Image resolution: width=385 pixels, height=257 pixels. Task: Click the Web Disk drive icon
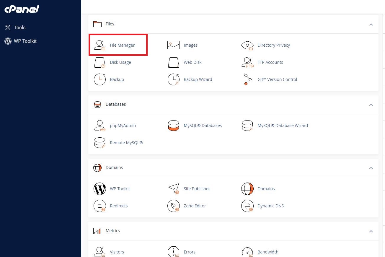[x=174, y=62]
